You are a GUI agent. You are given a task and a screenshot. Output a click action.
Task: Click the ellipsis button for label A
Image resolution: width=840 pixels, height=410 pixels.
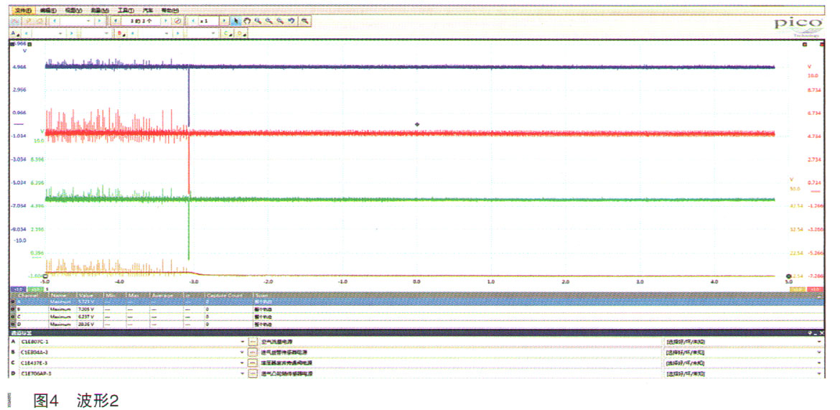pos(253,341)
